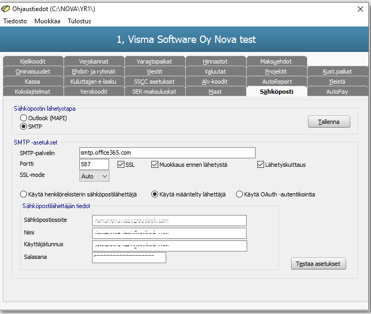Go to the Verokoodit tab
Screen dimensions: 371x314
[x=94, y=92]
